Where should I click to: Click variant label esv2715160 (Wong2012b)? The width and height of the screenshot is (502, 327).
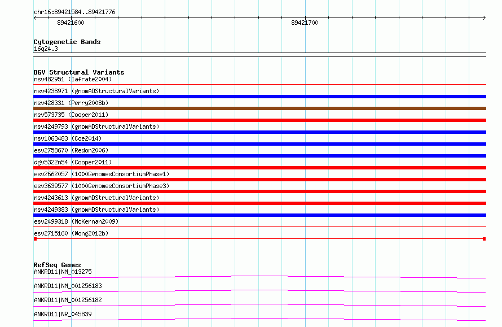[71, 233]
